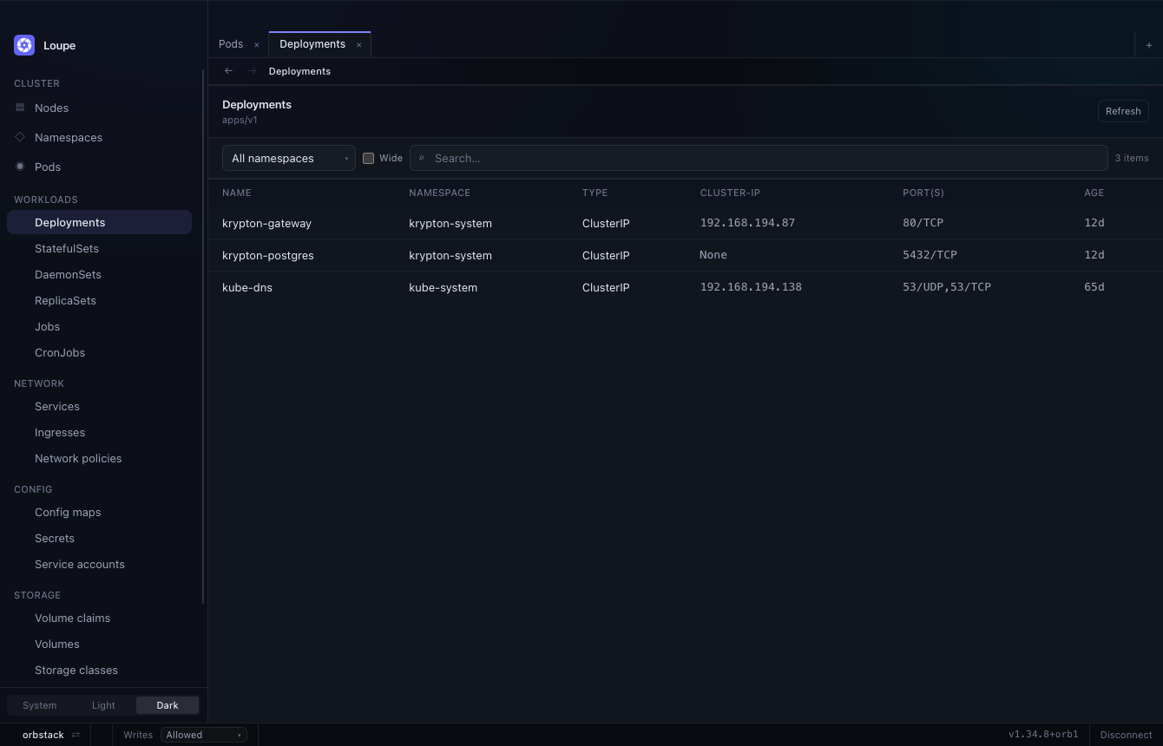The height and width of the screenshot is (746, 1163).
Task: Open CronJobs in the sidebar
Action: [x=99, y=352]
